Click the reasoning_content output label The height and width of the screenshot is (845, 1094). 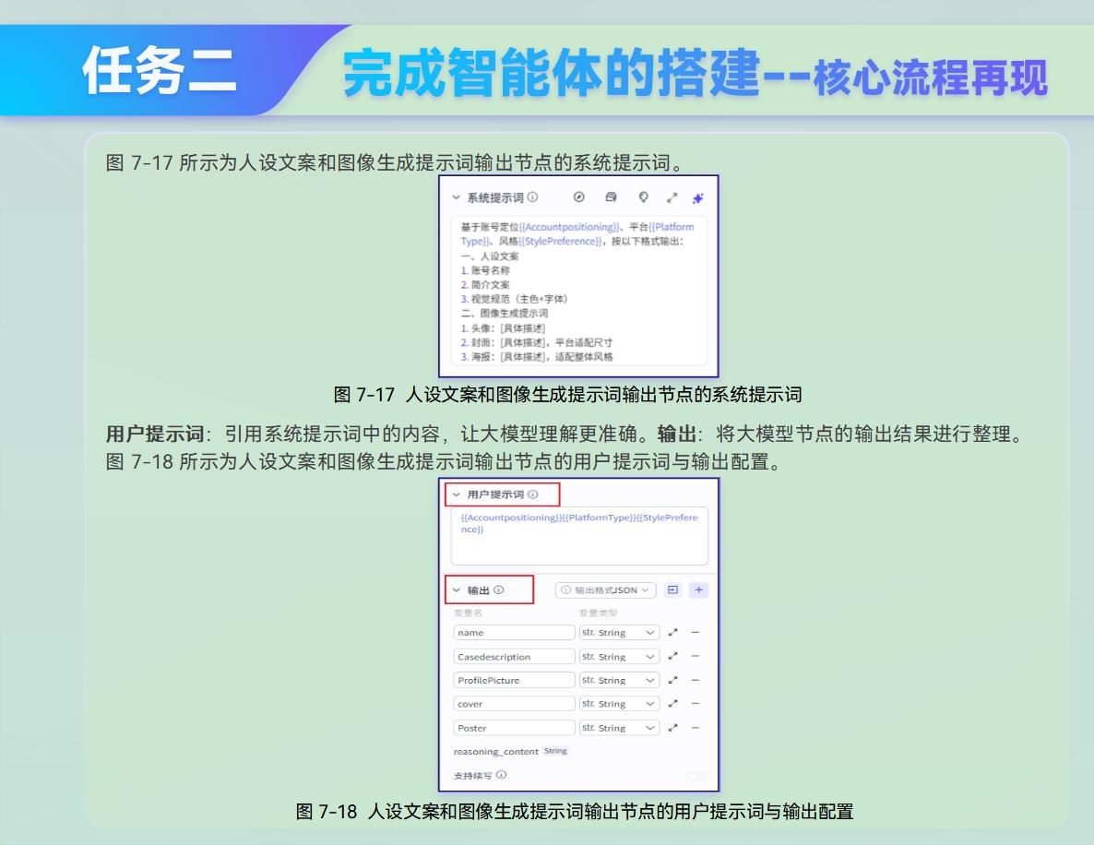[x=496, y=752]
